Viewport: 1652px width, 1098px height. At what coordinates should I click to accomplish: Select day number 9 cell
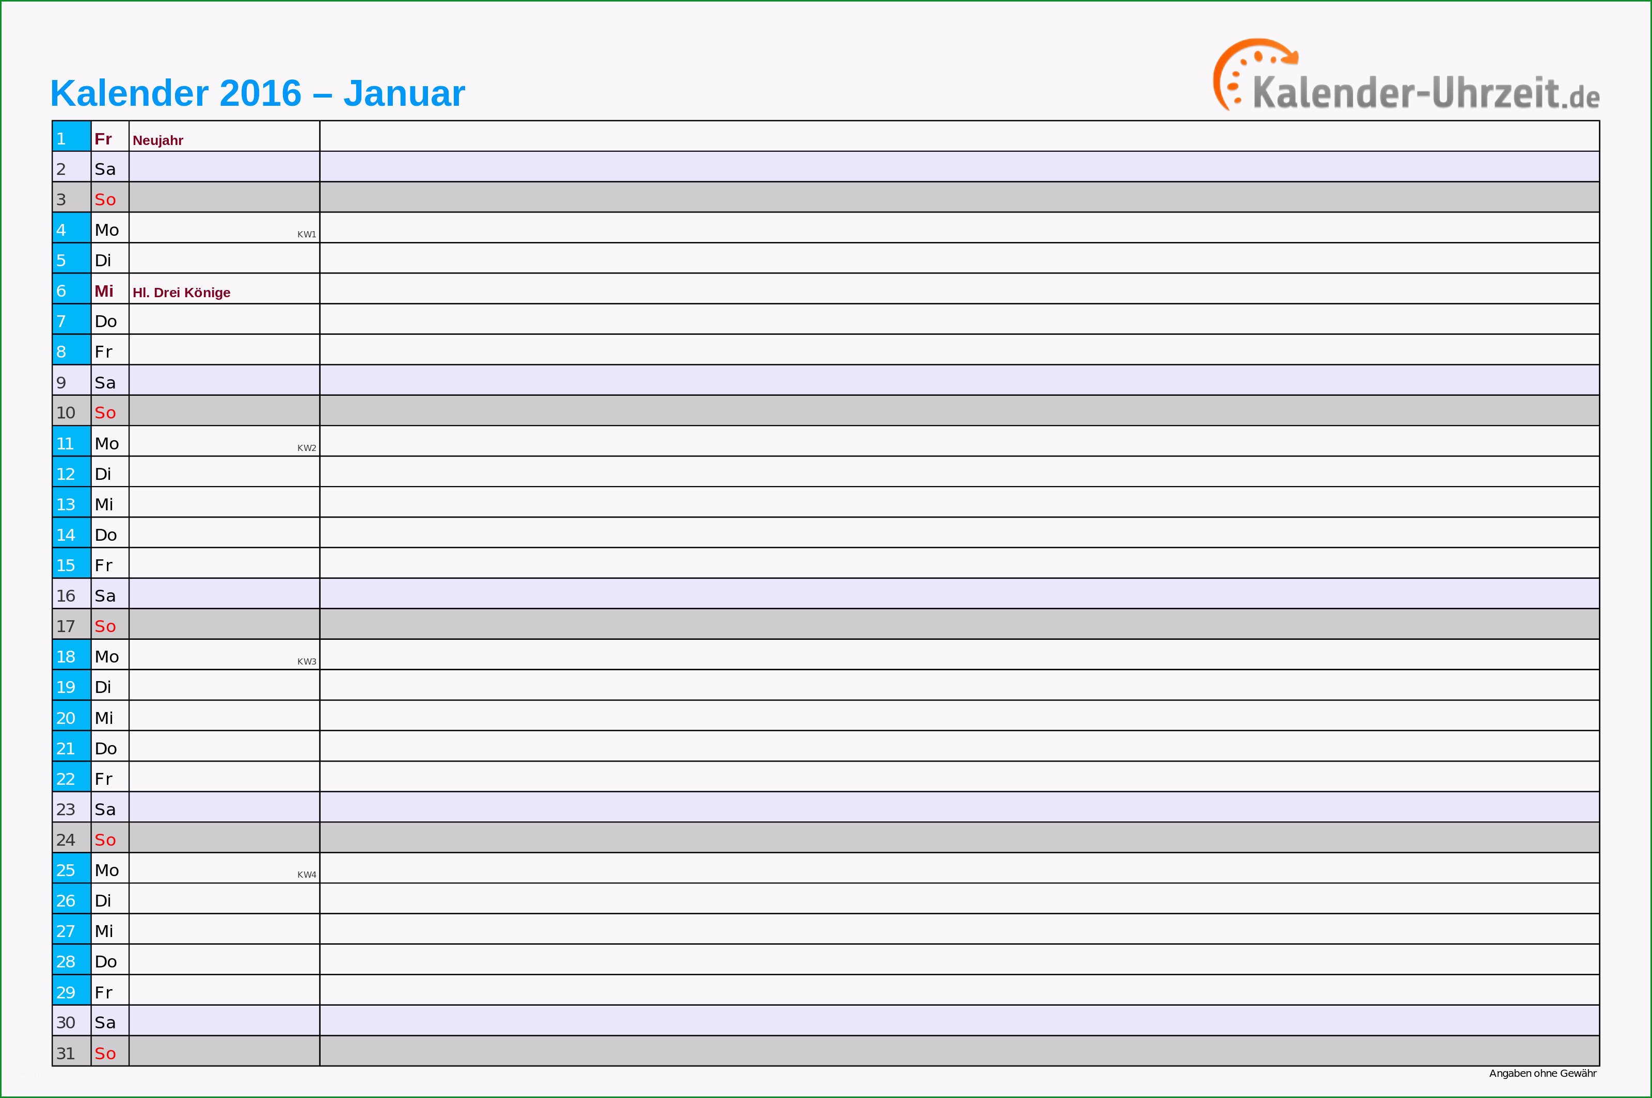pos(71,380)
